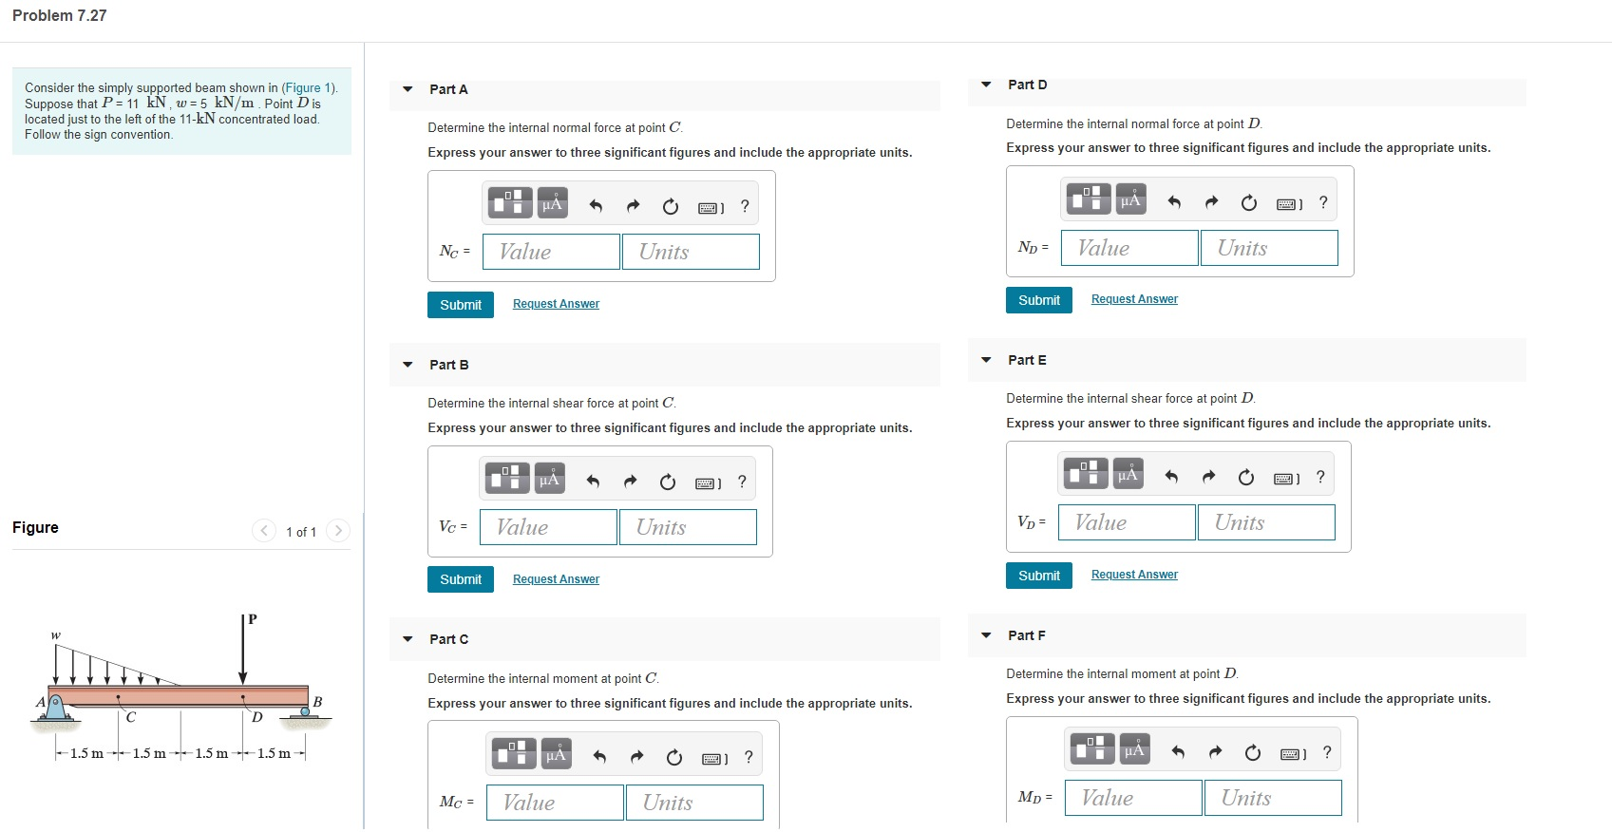Open the Figure 1 link in problem text
The image size is (1612, 832).
tap(309, 87)
